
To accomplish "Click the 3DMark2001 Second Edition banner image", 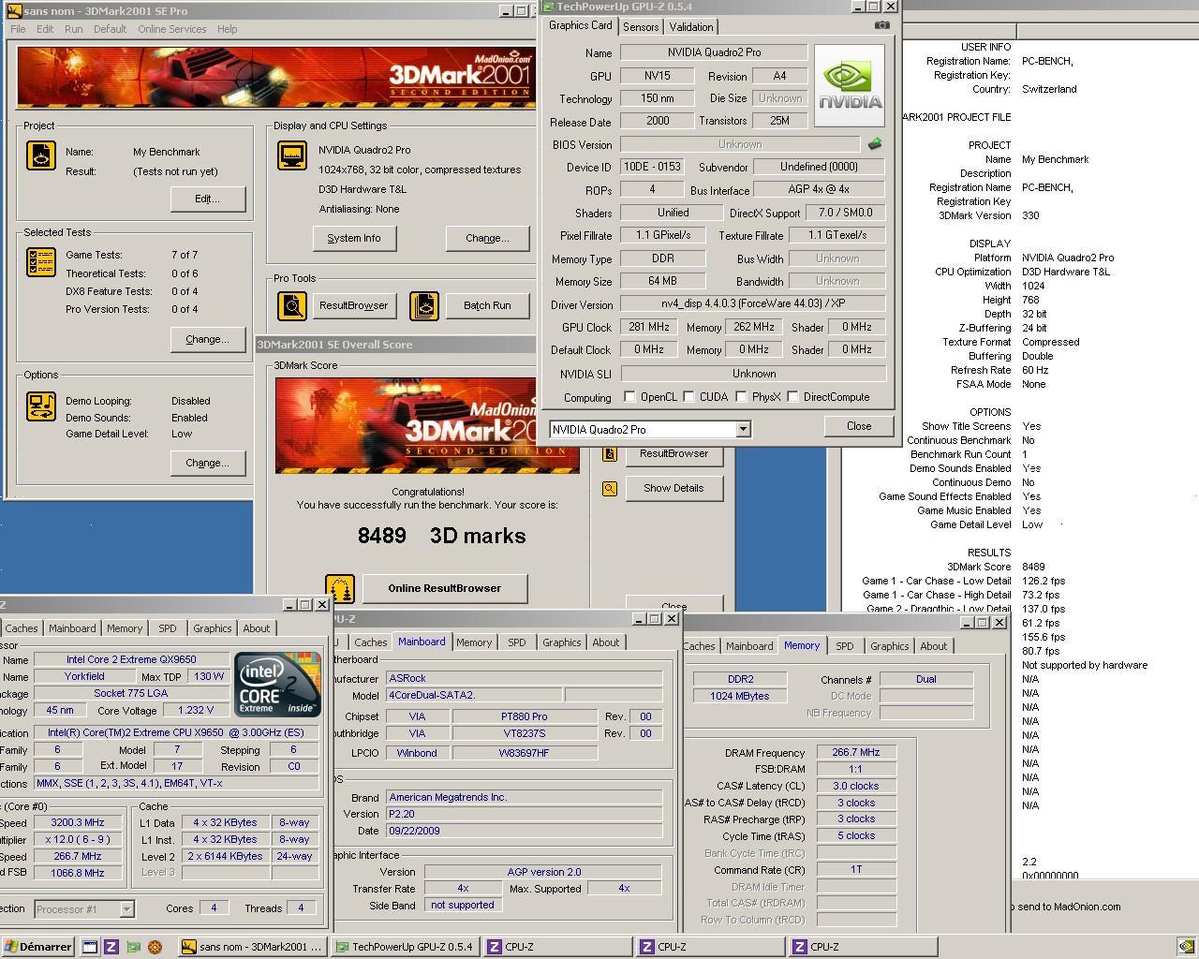I will pos(274,77).
